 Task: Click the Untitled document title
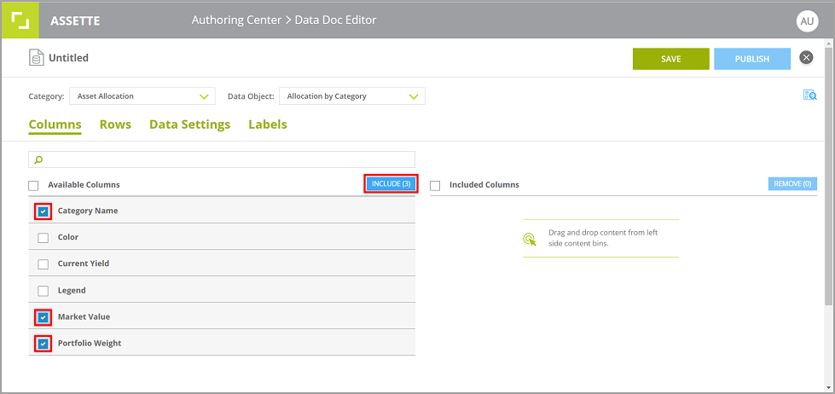coord(69,57)
